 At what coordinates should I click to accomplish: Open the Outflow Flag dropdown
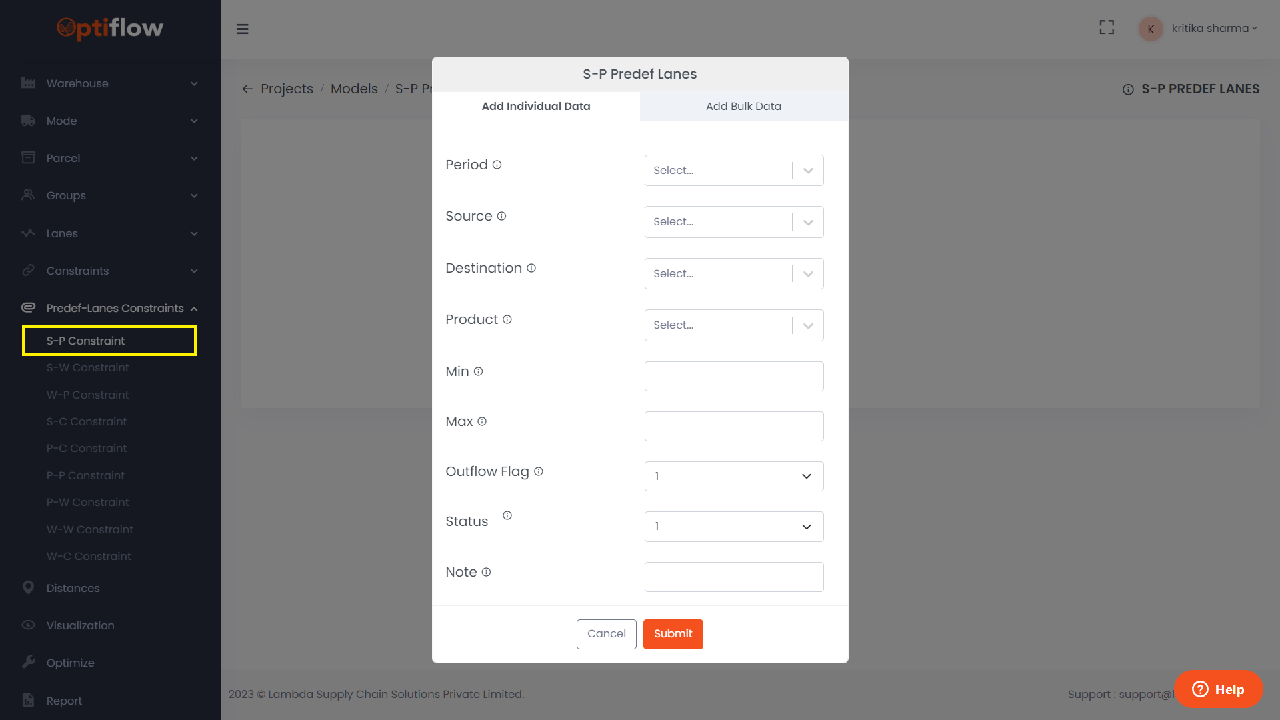coord(733,476)
